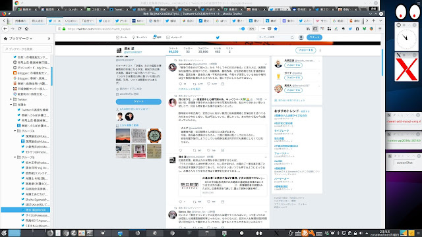Retweet the first tweet
Screen dimensions: 422x237
195,84
